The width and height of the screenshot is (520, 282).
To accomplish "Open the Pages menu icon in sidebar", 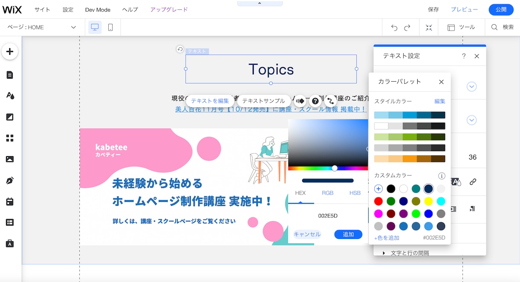I will click(x=10, y=75).
